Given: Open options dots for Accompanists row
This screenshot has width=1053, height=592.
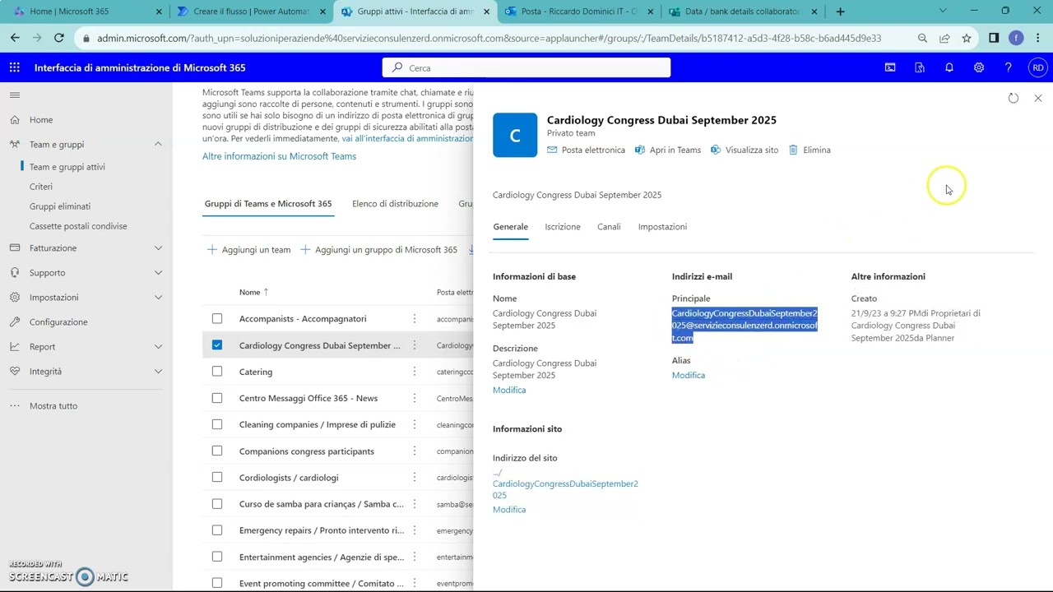Looking at the screenshot, I should click(415, 318).
